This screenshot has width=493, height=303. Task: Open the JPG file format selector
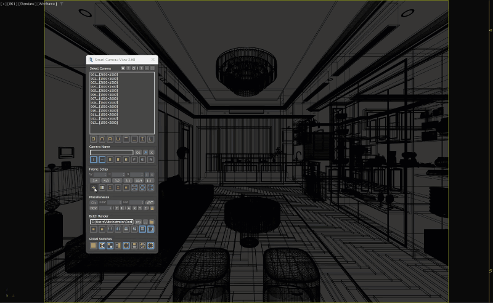(x=139, y=221)
